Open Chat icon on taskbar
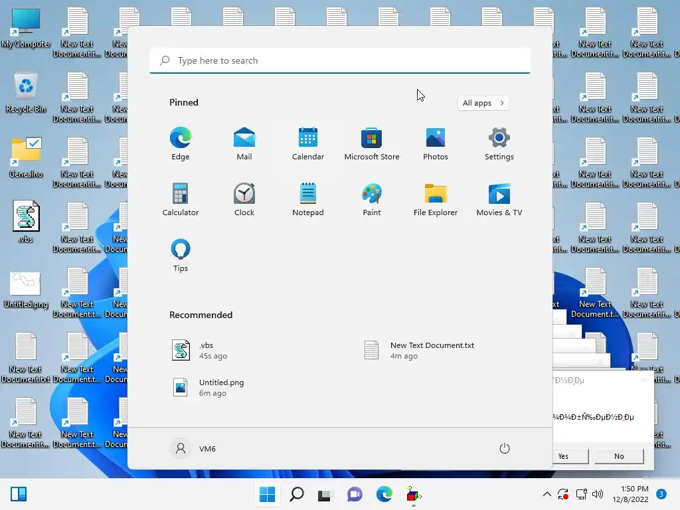Viewport: 680px width, 510px height. (x=355, y=494)
